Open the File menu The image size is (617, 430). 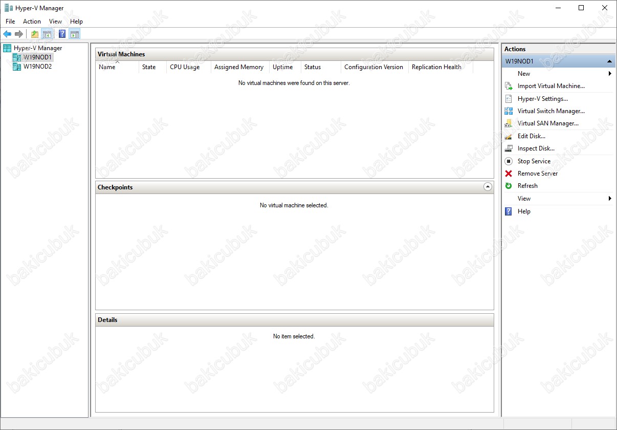[10, 21]
